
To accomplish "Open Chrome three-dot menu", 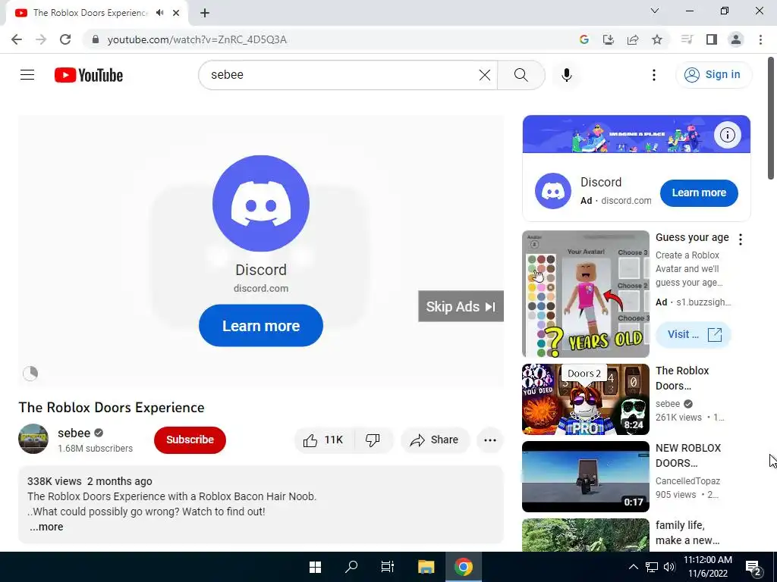I will point(760,39).
